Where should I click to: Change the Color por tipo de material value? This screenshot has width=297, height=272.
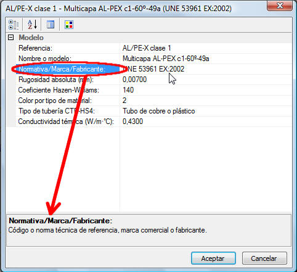206,101
